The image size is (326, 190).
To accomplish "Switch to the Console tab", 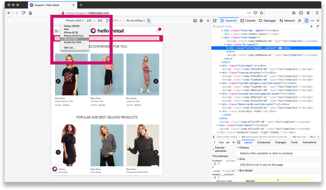I will [x=248, y=20].
